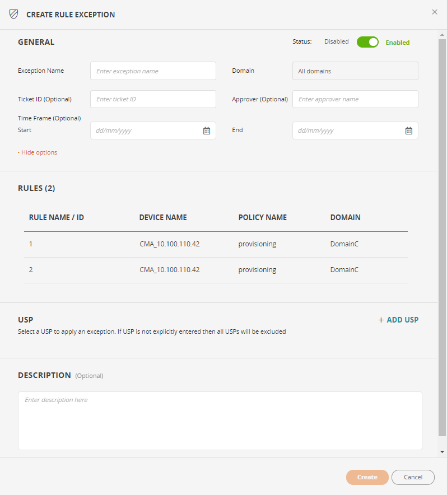Image resolution: width=447 pixels, height=495 pixels.
Task: Open the End date calendar picker
Action: point(409,130)
